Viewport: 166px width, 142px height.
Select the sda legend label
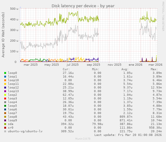point(11,124)
